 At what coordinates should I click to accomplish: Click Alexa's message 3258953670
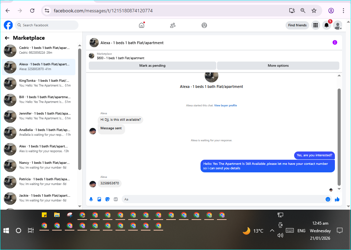click(110, 183)
